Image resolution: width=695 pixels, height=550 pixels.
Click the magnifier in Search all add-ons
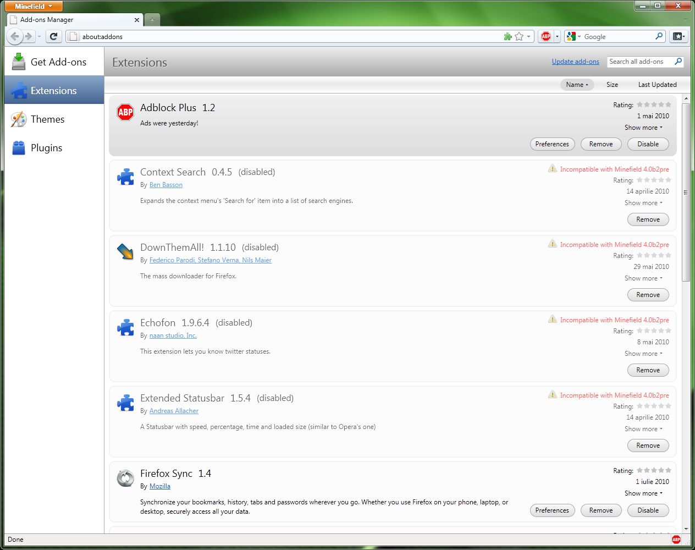(678, 62)
